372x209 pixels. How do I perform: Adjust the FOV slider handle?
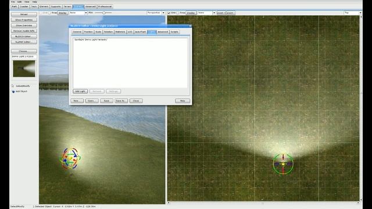pos(103,13)
